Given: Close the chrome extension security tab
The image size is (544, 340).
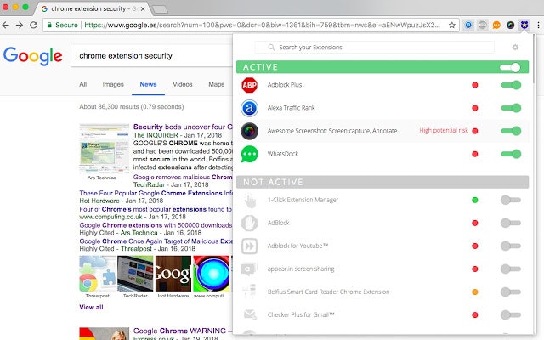Looking at the screenshot, I should click(x=144, y=9).
